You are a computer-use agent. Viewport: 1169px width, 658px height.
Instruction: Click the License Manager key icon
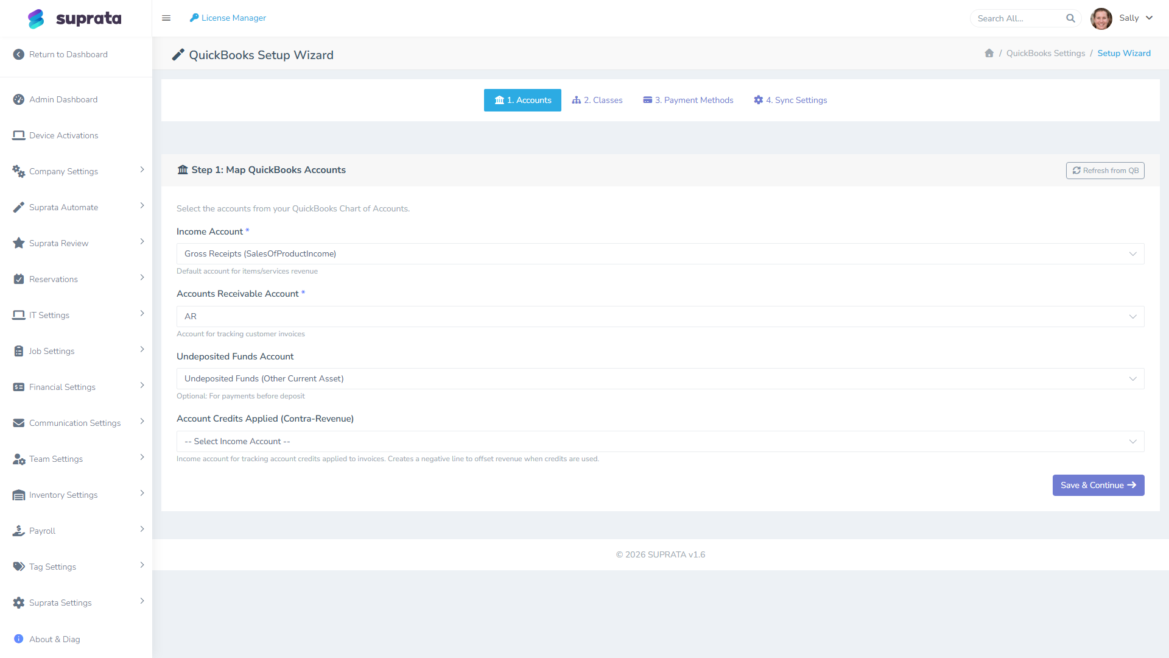point(194,18)
